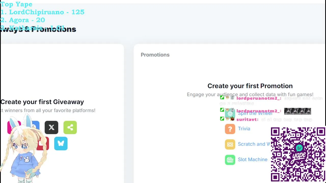This screenshot has height=183, width=326.
Task: Click the orange Trivia question mark icon
Action: (230, 129)
